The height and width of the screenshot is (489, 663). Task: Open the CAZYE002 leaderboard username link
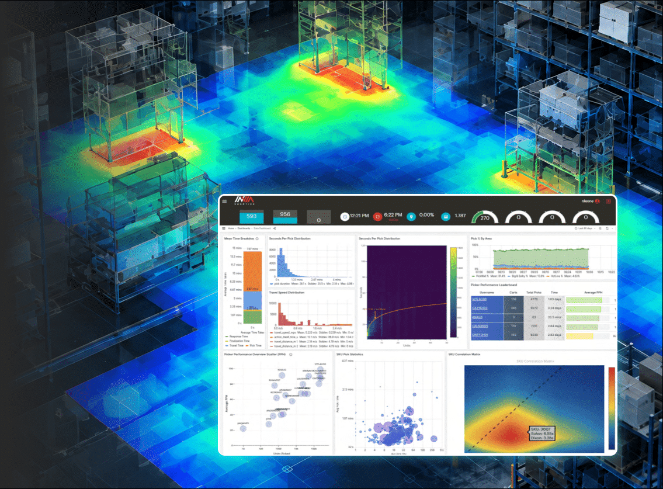(x=480, y=308)
